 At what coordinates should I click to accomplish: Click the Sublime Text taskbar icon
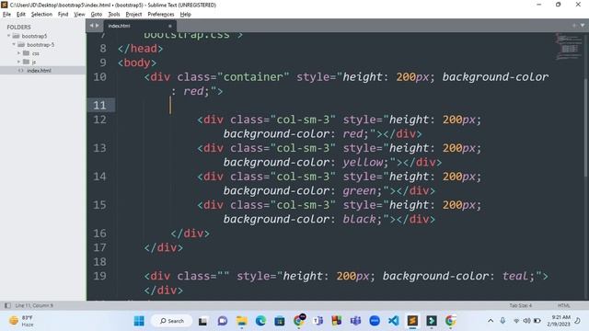coord(412,321)
